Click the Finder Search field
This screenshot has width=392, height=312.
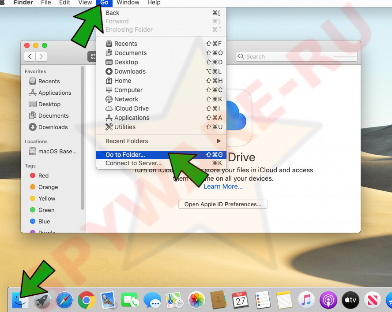(296, 57)
